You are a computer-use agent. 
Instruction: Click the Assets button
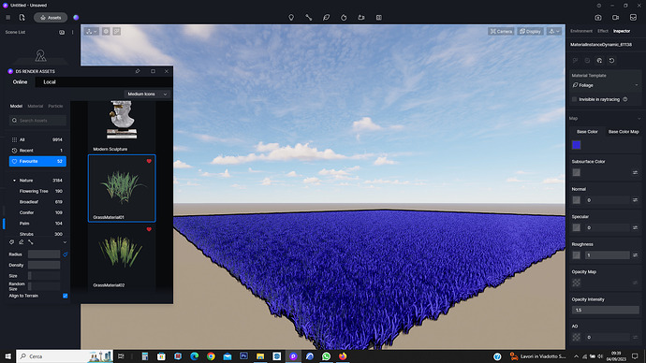(x=51, y=18)
